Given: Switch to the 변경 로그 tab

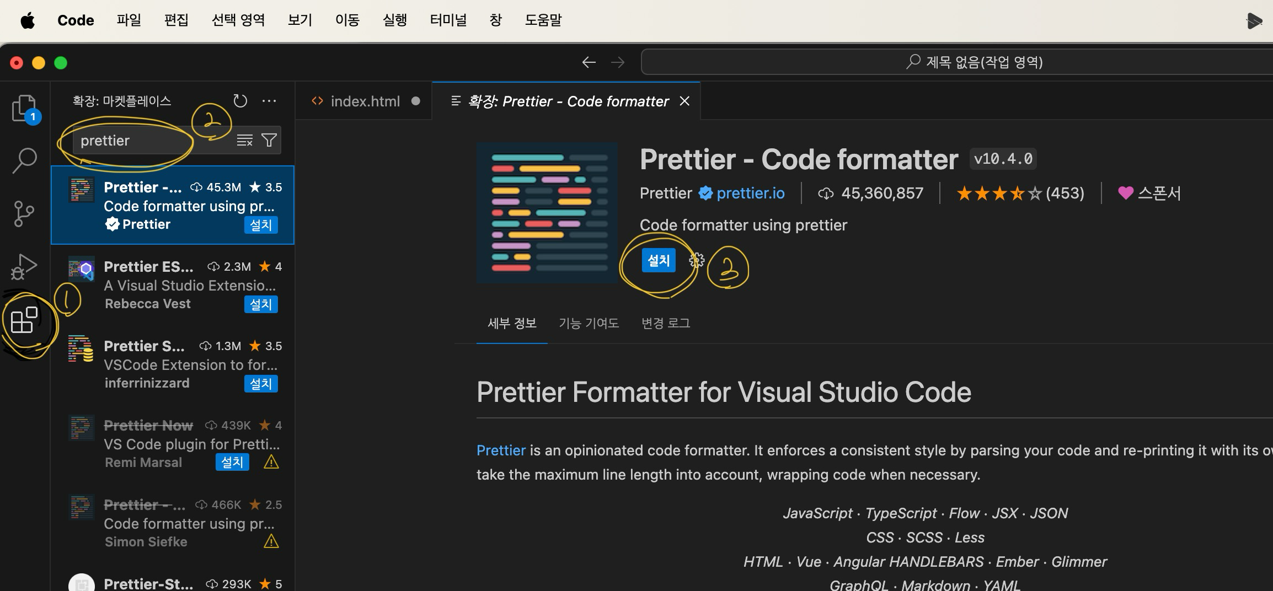Looking at the screenshot, I should (x=666, y=323).
